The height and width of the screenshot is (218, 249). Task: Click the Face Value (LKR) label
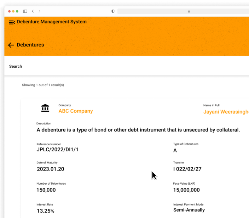[x=184, y=184]
